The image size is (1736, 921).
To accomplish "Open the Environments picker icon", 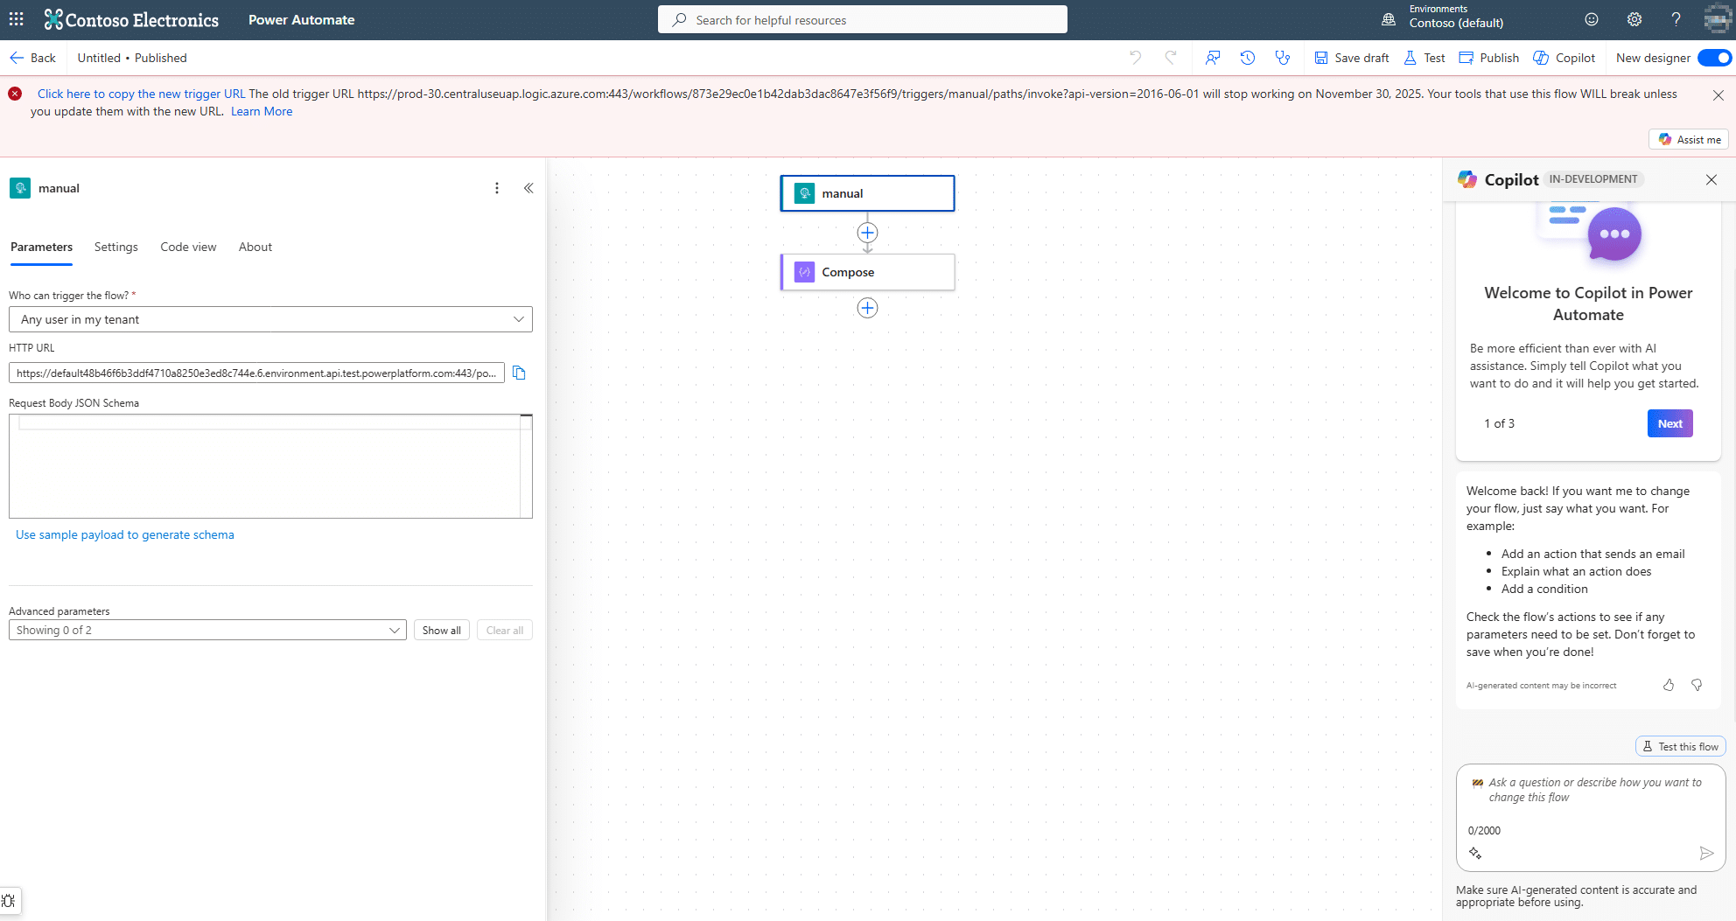I will pyautogui.click(x=1388, y=18).
